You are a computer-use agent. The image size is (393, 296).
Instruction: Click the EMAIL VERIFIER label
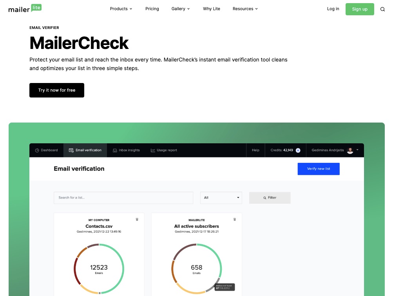[44, 27]
